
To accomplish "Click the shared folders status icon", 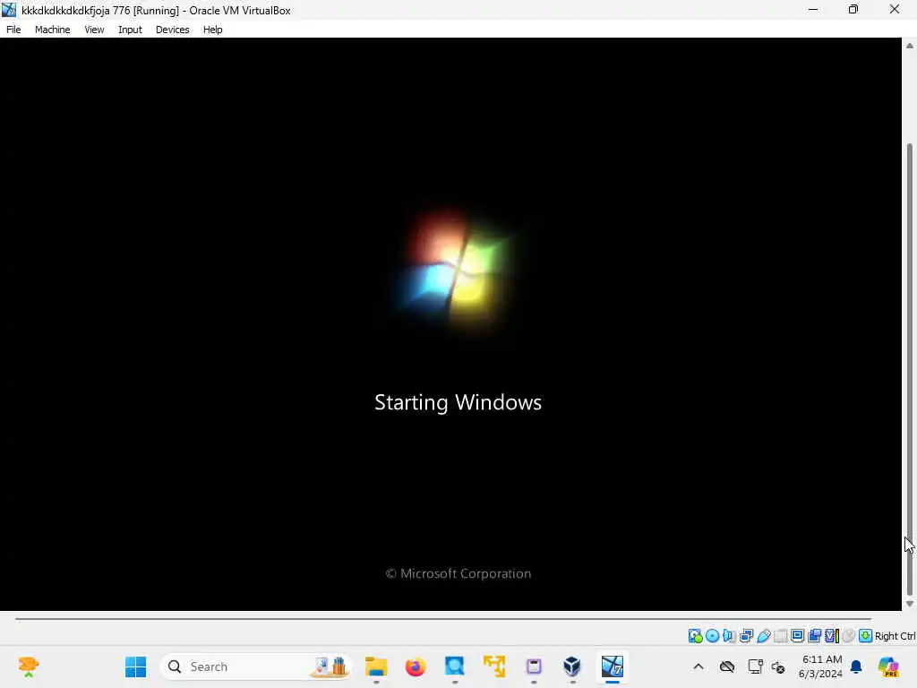I will point(780,636).
